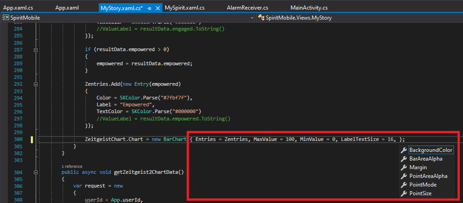Click line number 292 in the margin
The image size is (463, 203).
(18, 84)
